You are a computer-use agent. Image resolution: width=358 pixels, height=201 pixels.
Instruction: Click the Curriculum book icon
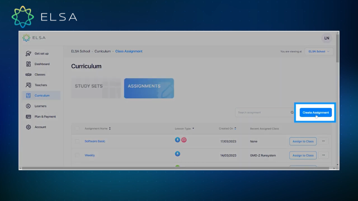tap(28, 96)
